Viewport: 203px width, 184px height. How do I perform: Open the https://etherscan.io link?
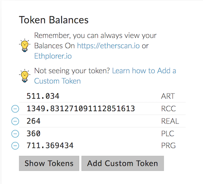coord(108,46)
